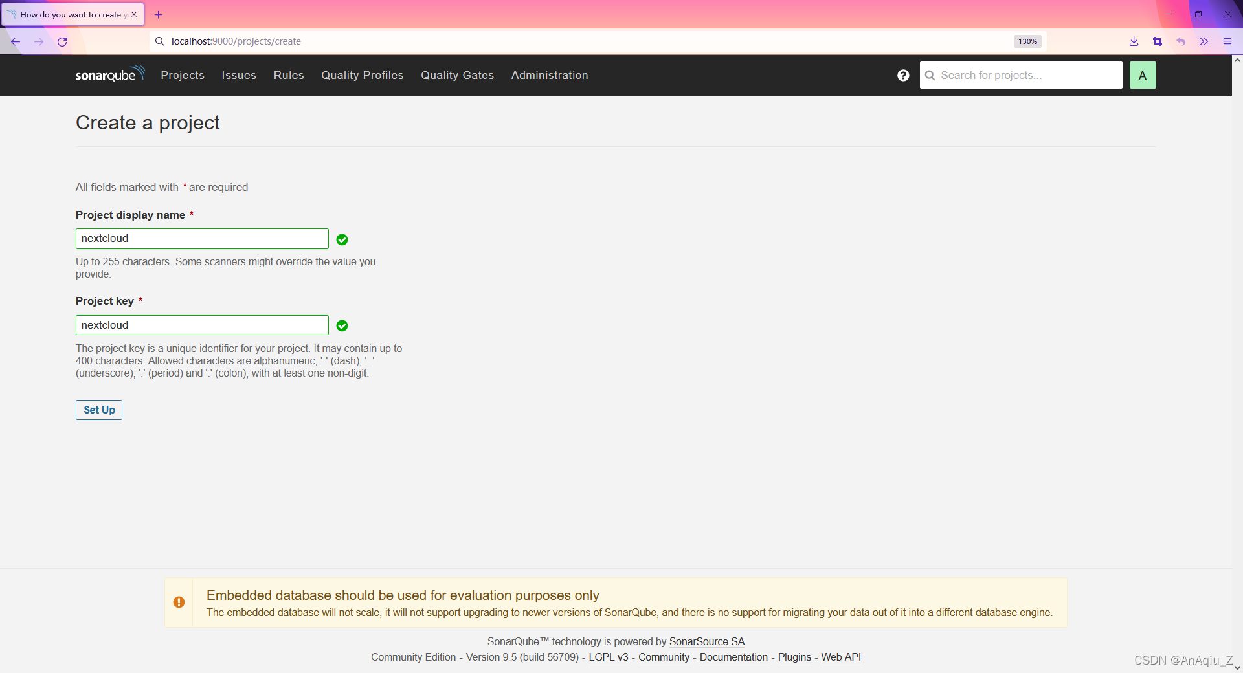Click warning icon in database banner
This screenshot has width=1243, height=673.
(179, 602)
